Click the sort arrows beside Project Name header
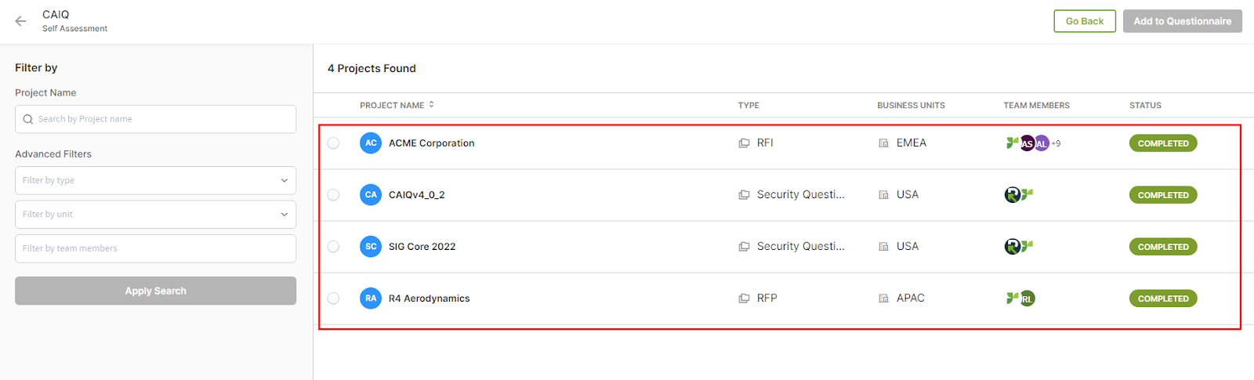The image size is (1254, 380). click(431, 104)
